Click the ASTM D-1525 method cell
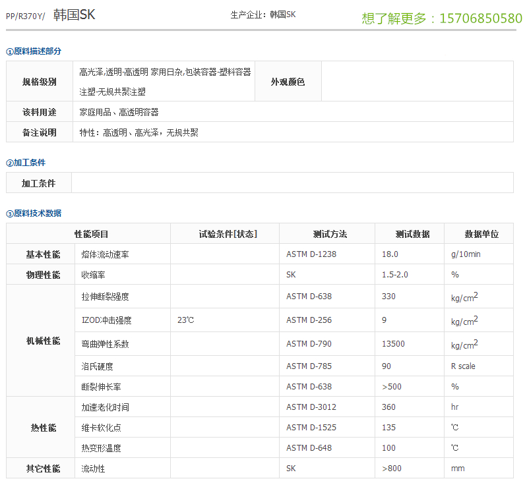Viewport: 525px width, 485px height. point(327,427)
